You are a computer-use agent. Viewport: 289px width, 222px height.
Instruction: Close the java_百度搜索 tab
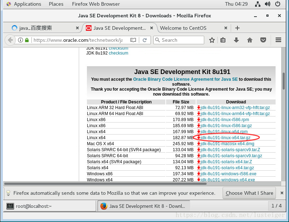tap(77, 28)
